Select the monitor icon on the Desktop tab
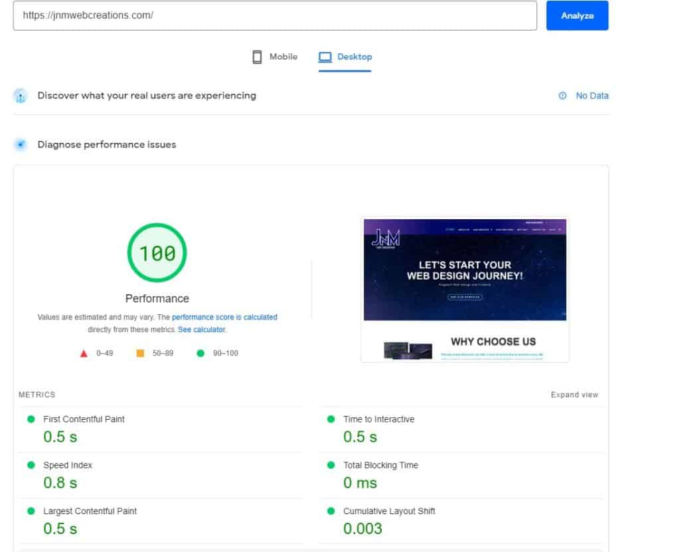This screenshot has height=552, width=680. (326, 56)
